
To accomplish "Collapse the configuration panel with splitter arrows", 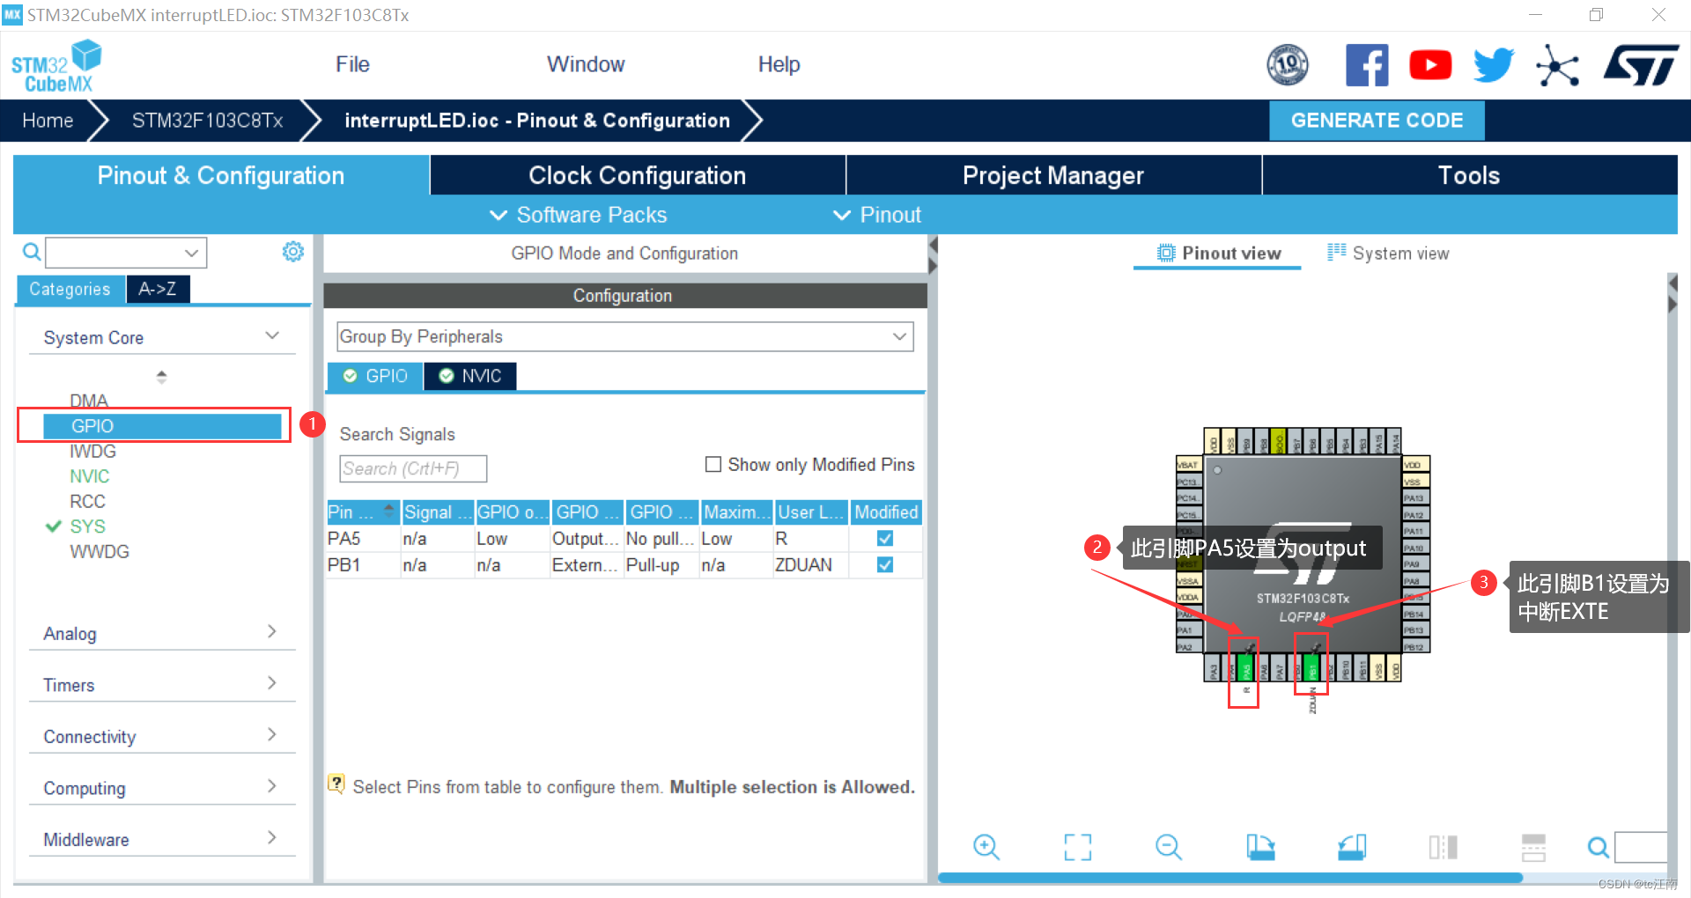I will click(933, 254).
